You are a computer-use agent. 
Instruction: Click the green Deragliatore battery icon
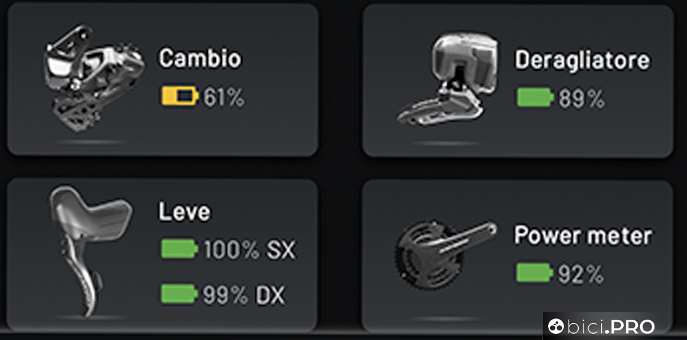click(536, 99)
